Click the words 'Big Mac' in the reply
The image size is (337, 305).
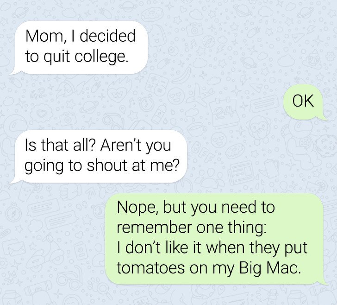coord(269,268)
